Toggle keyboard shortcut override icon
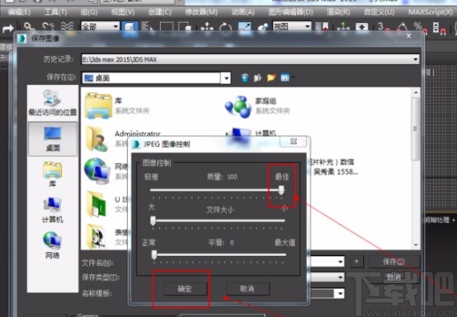 click(x=361, y=27)
